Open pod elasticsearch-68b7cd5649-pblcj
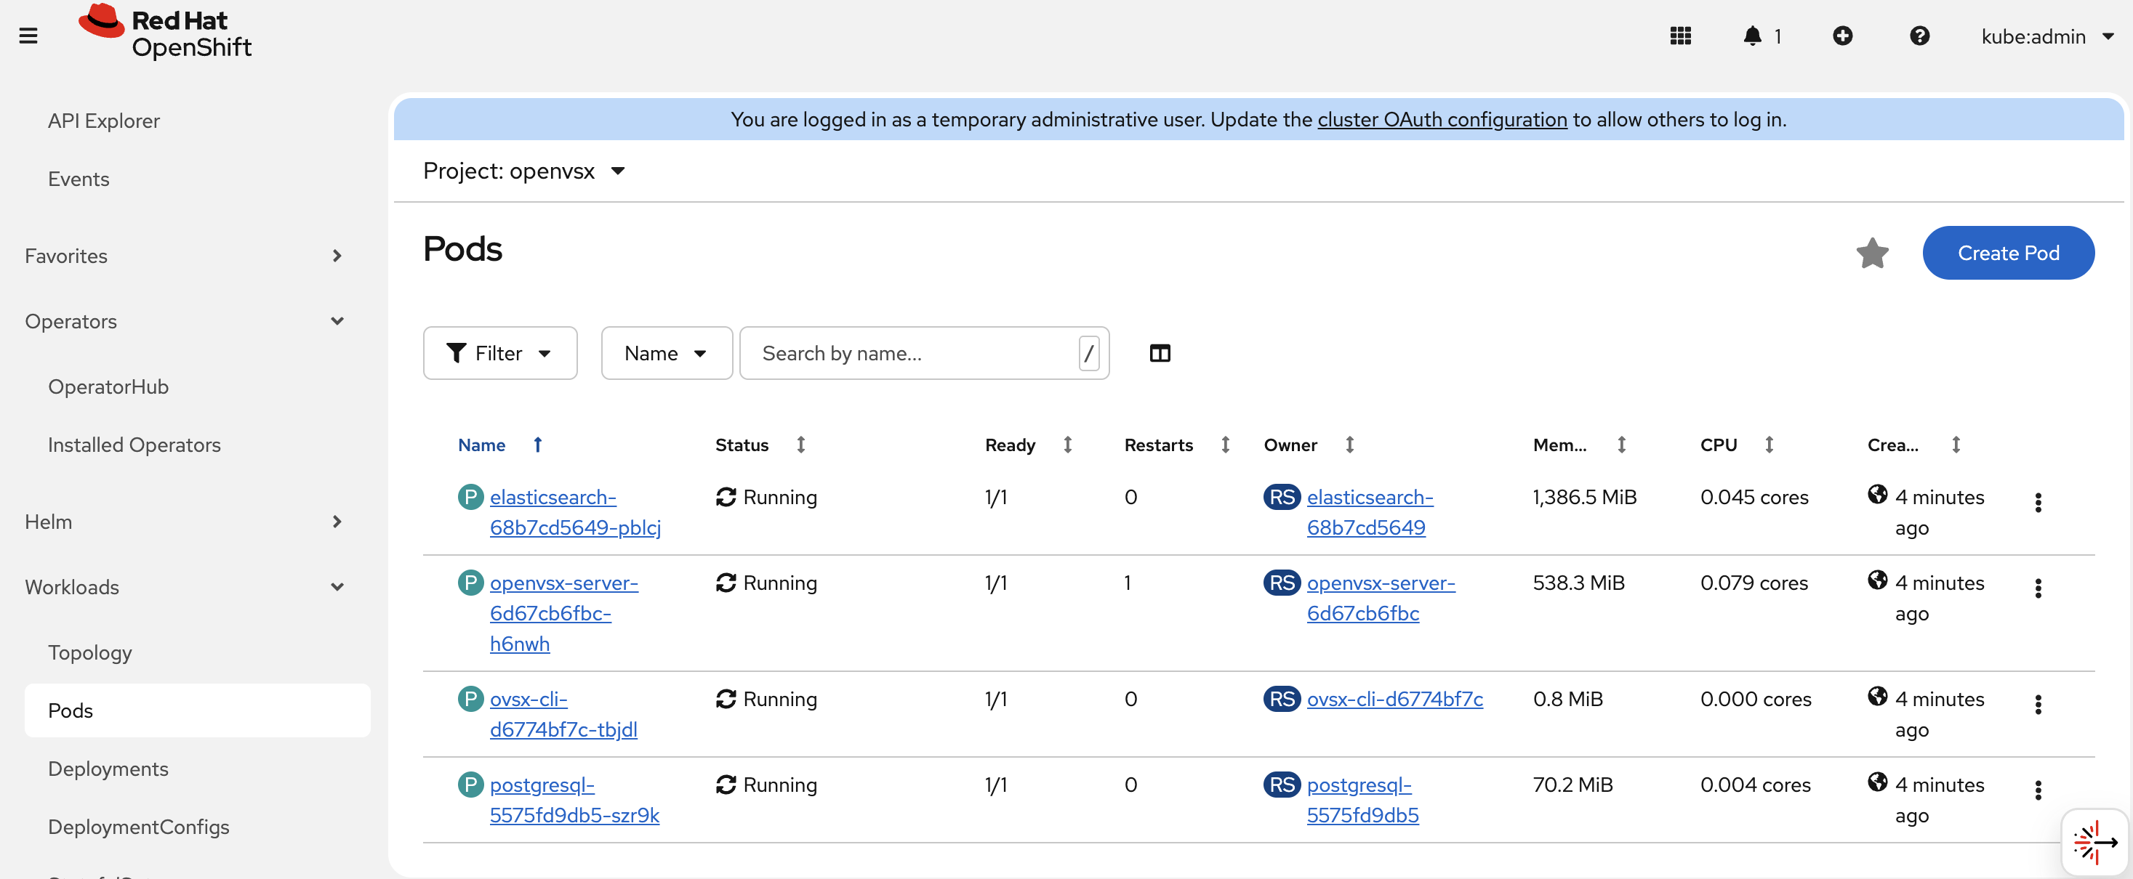This screenshot has width=2133, height=879. pyautogui.click(x=574, y=512)
